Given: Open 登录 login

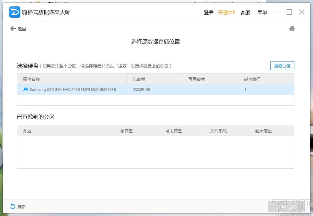Looking at the screenshot, I should (209, 12).
